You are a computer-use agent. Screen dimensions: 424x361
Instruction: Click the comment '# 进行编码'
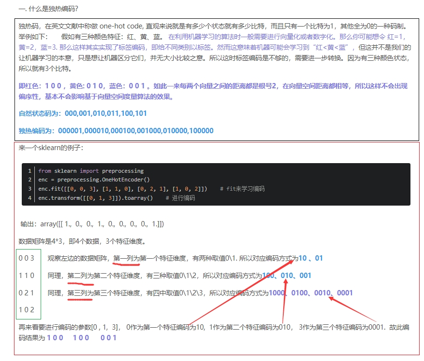point(180,198)
